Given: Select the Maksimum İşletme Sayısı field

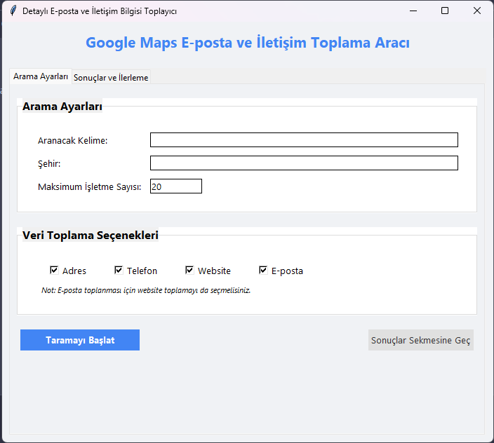Looking at the screenshot, I should coord(176,186).
